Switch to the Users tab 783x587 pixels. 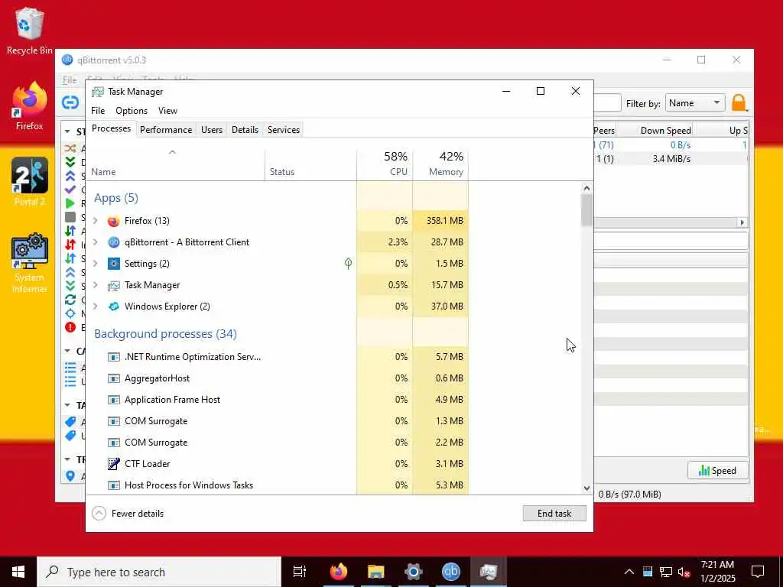tap(212, 130)
